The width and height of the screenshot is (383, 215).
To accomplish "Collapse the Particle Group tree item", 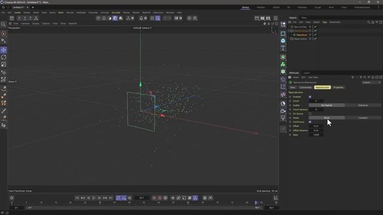I will pyautogui.click(x=288, y=31).
